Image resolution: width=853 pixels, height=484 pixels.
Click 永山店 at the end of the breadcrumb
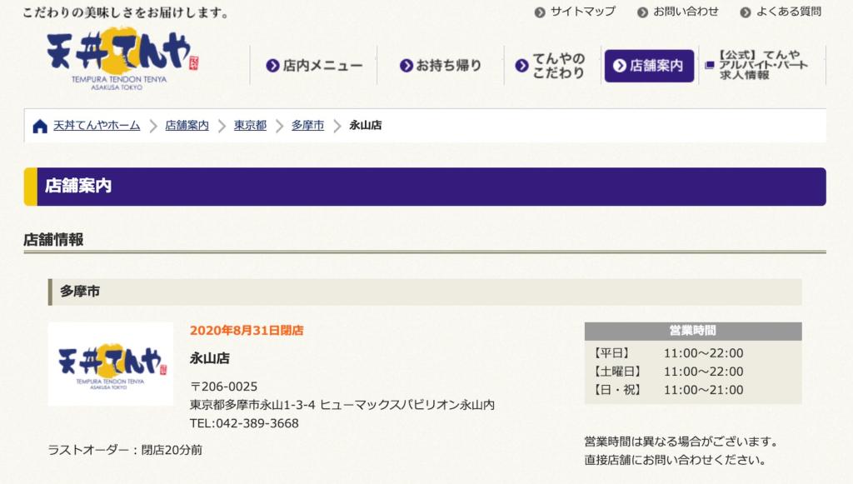click(366, 126)
